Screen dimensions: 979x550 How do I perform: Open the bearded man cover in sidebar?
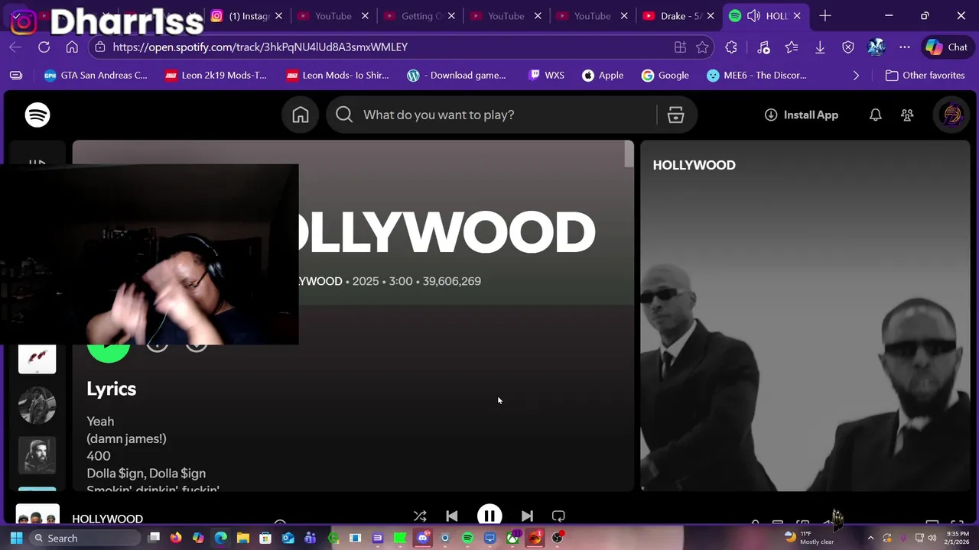tap(37, 455)
